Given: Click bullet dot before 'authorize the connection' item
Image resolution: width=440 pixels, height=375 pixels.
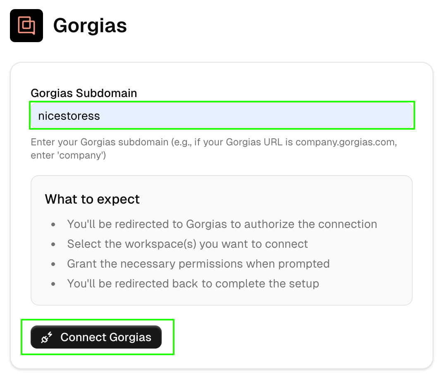Looking at the screenshot, I should pyautogui.click(x=53, y=225).
